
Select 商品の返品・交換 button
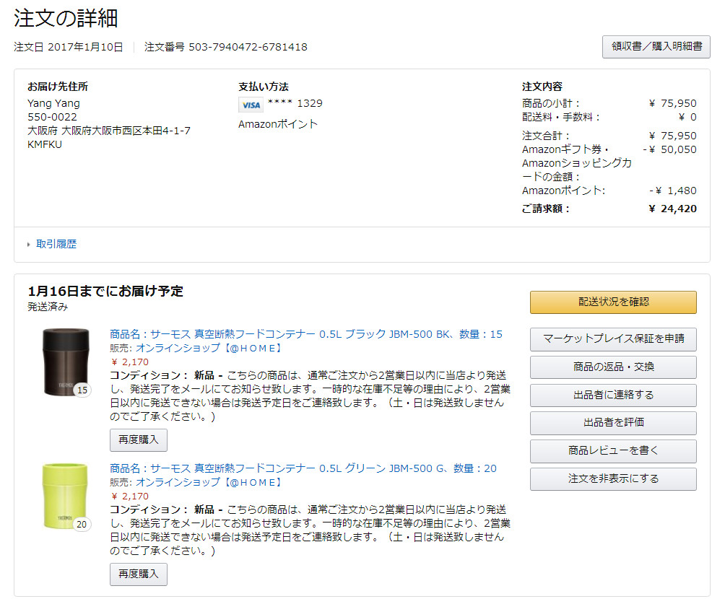[612, 367]
